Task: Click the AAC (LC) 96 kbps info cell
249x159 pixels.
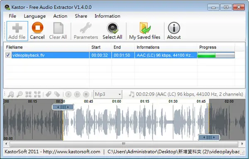Action: point(165,55)
